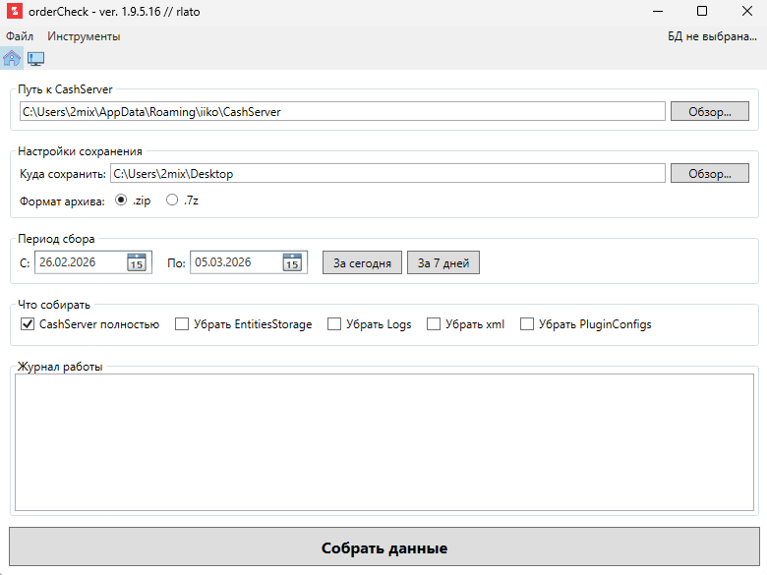The width and height of the screenshot is (767, 575).
Task: Check the Убрать PluginConfigs option
Action: pos(527,324)
